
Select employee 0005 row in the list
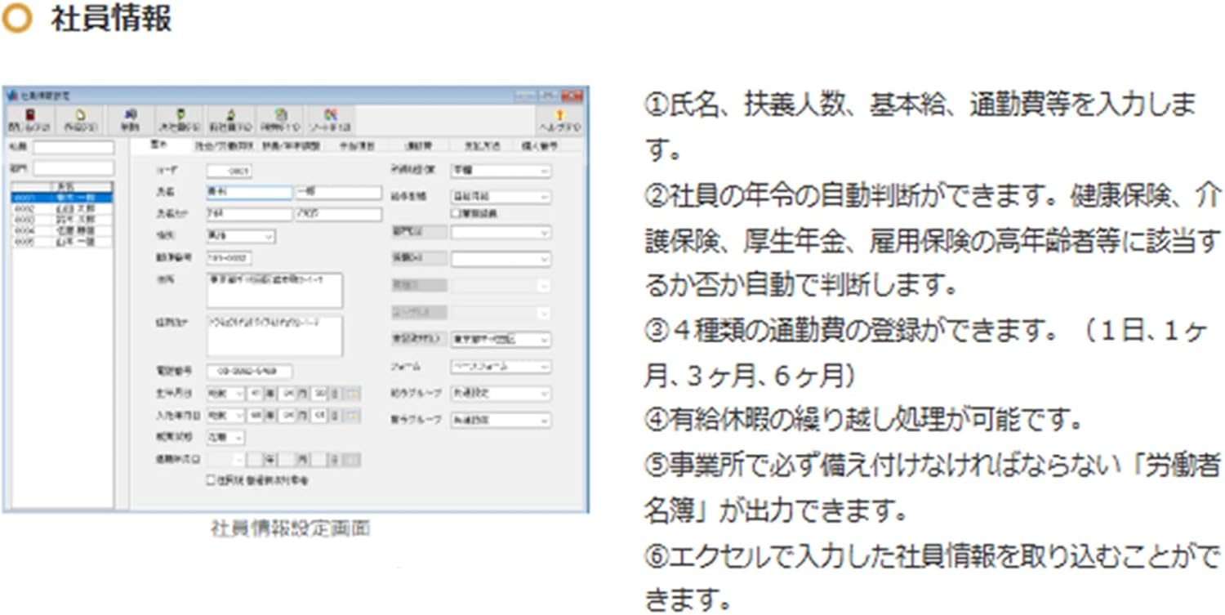[x=62, y=243]
